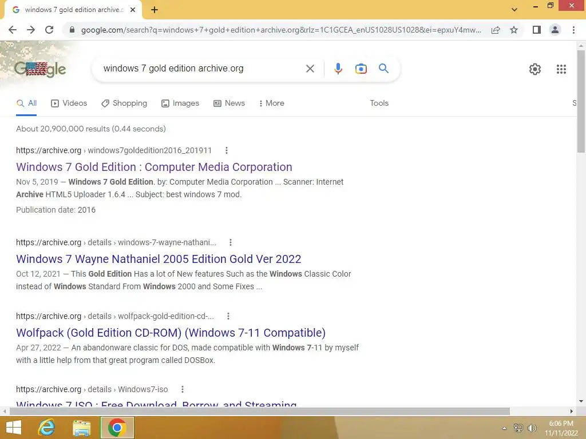Image resolution: width=586 pixels, height=439 pixels.
Task: Focus the URL in the address bar
Action: click(281, 30)
